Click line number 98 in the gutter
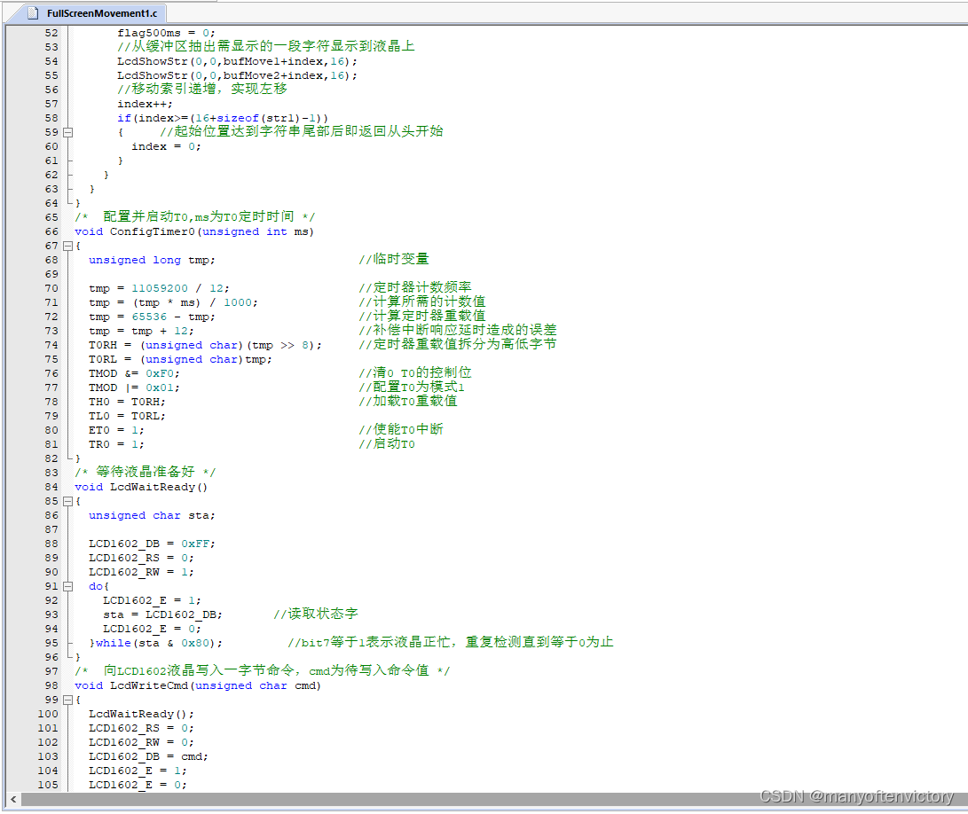This screenshot has width=968, height=814. 51,685
